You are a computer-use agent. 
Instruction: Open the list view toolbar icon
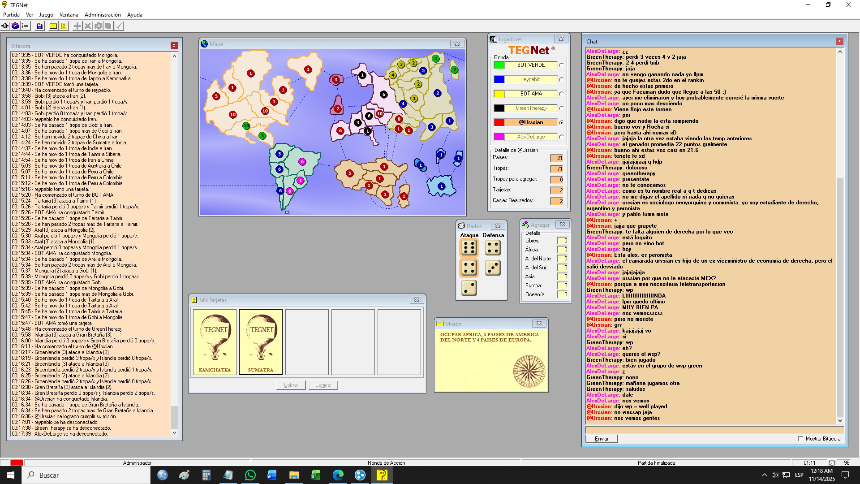pos(25,26)
